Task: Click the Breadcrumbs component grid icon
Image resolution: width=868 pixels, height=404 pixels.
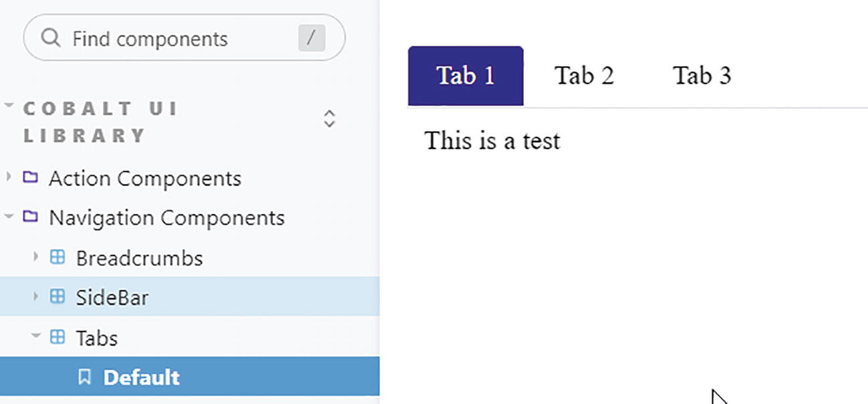Action: point(58,257)
